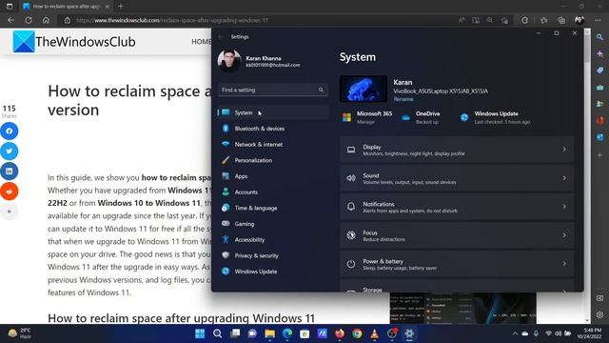
Task: Click the HOME menu on TheWindowsClub
Action: click(x=201, y=42)
